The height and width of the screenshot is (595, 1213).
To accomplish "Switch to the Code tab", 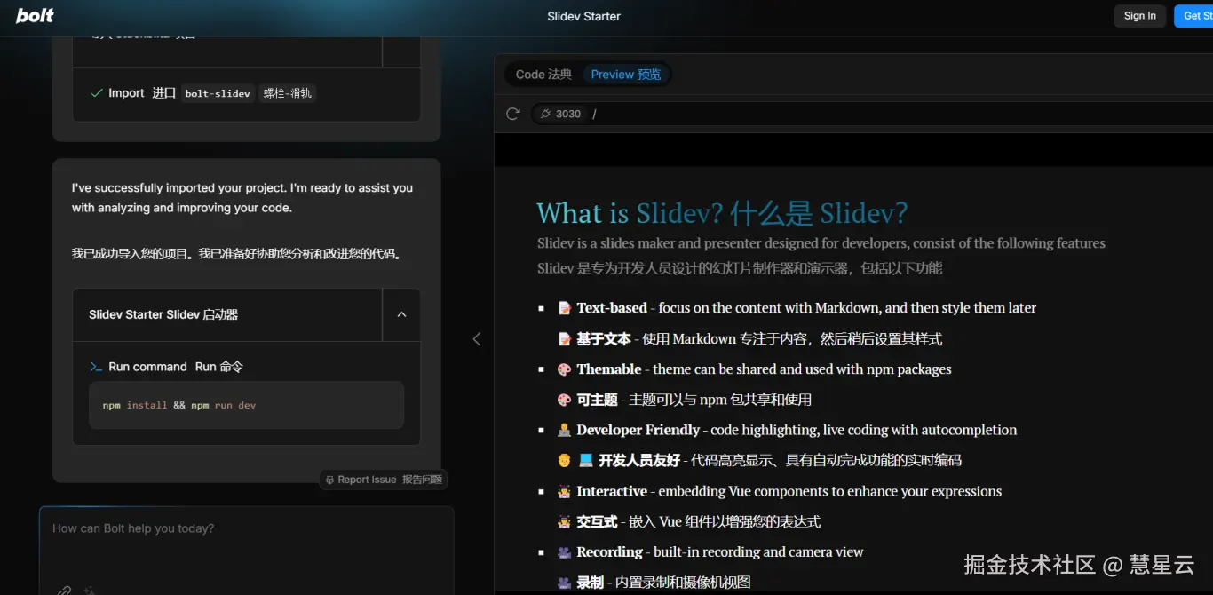I will pos(543,75).
